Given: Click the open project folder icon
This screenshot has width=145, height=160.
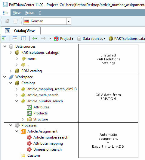Looking at the screenshot, I should pos(7,21).
